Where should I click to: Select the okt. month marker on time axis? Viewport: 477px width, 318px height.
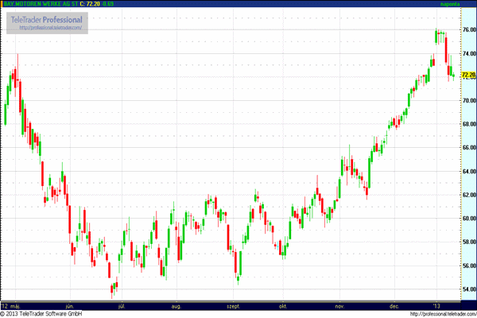(282, 305)
